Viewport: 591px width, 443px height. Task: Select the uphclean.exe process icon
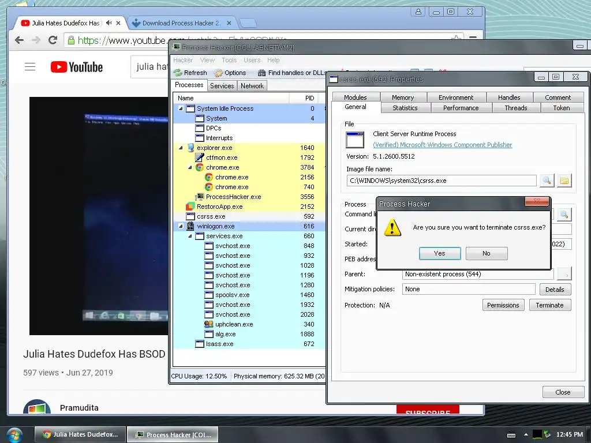(209, 324)
